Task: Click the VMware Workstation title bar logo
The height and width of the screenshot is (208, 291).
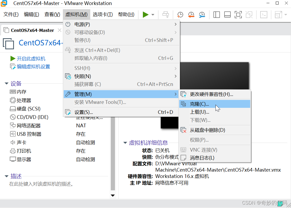Action: point(4,3)
